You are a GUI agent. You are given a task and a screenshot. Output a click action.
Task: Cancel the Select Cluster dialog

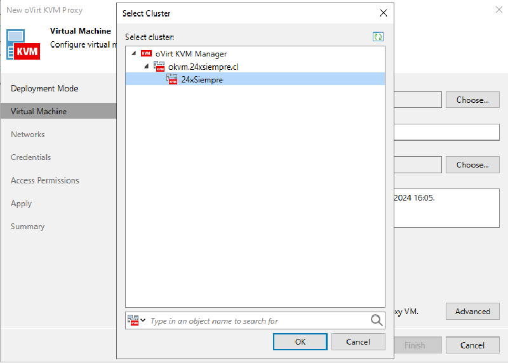click(358, 341)
